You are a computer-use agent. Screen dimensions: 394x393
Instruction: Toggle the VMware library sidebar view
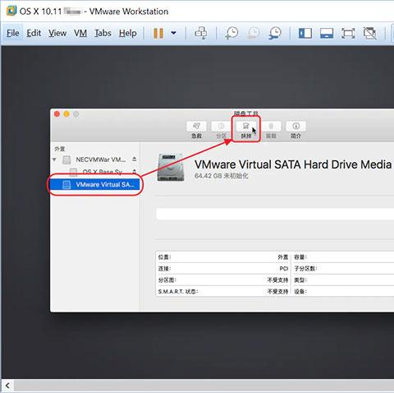point(305,33)
